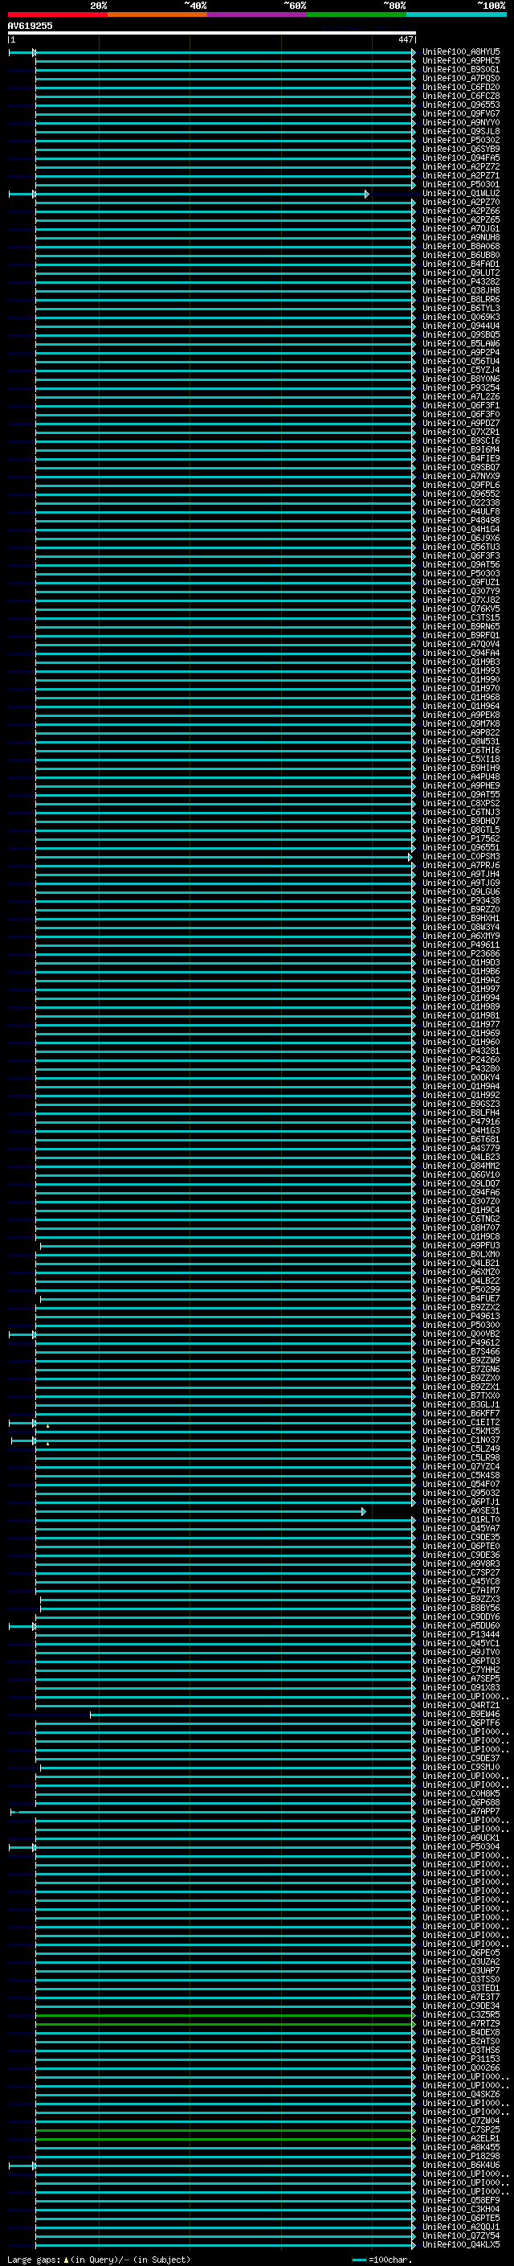Image resolution: width=514 pixels, height=2266 pixels.
Task: Select the UniRef100_B7ZGN6 label
Action: [x=460, y=1371]
